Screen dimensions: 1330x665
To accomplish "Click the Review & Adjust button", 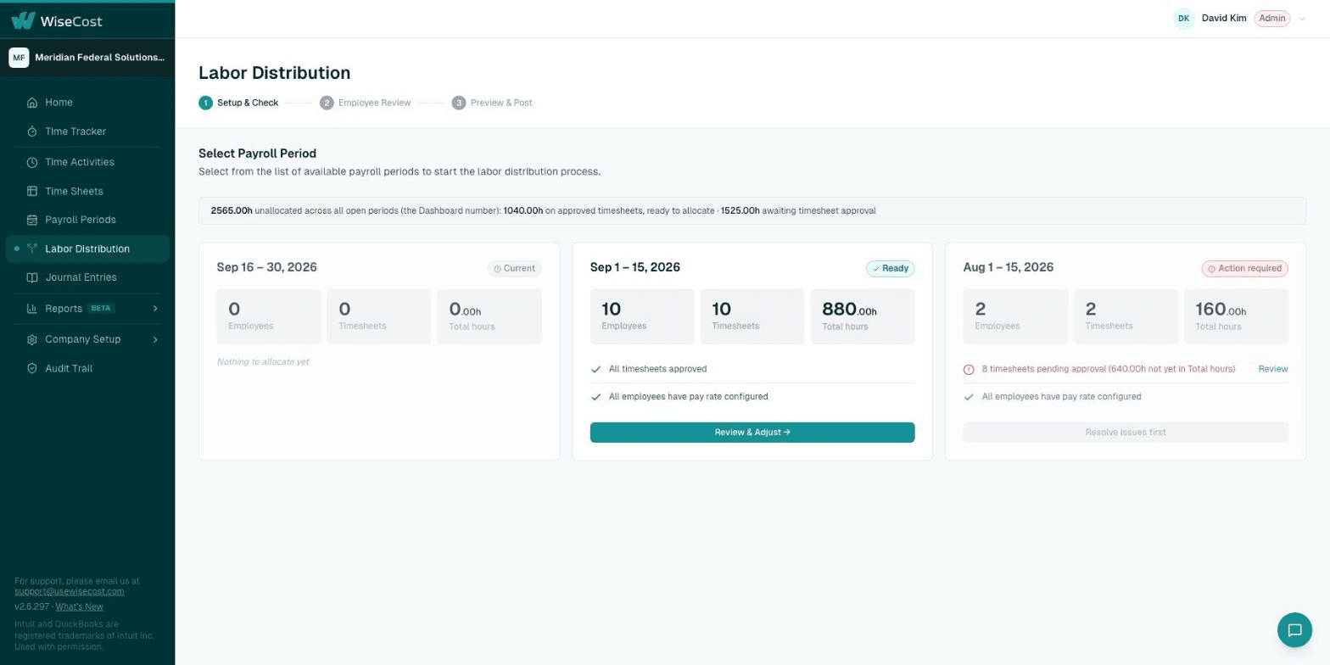I will point(752,433).
